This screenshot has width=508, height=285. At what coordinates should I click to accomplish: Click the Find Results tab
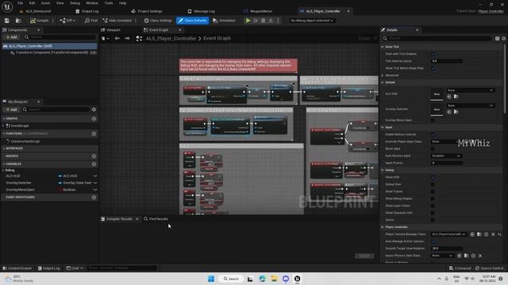pyautogui.click(x=156, y=219)
